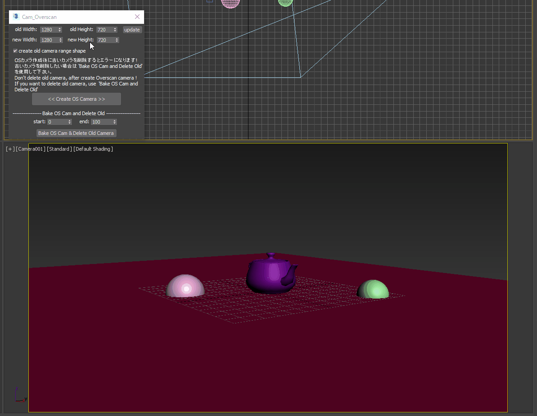Click the update button
Screen dimensions: 537x416
[x=132, y=29]
